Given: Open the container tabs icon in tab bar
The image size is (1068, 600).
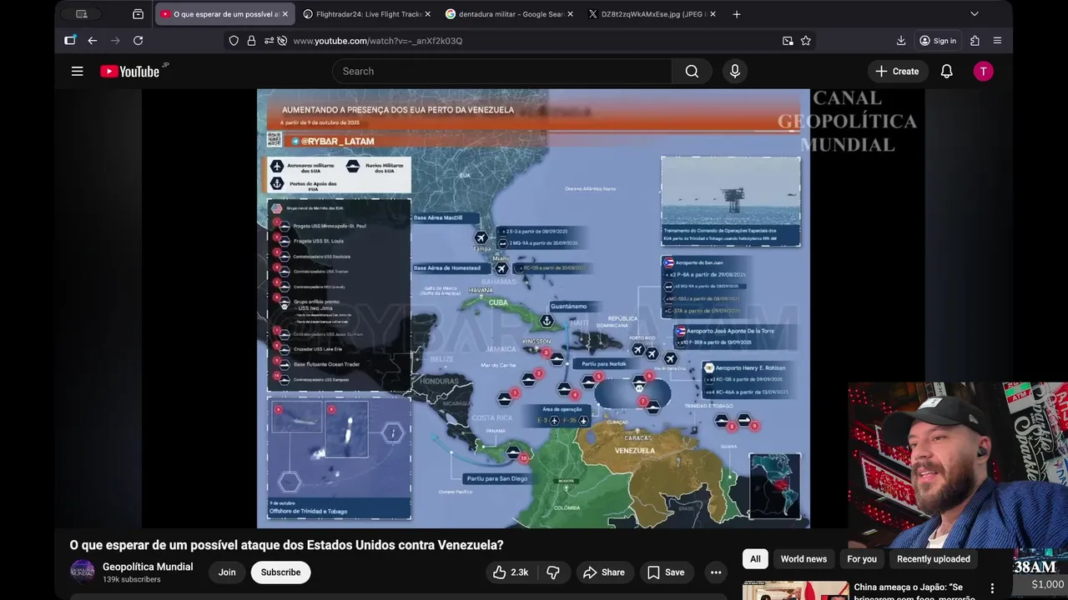Looking at the screenshot, I should tap(138, 14).
